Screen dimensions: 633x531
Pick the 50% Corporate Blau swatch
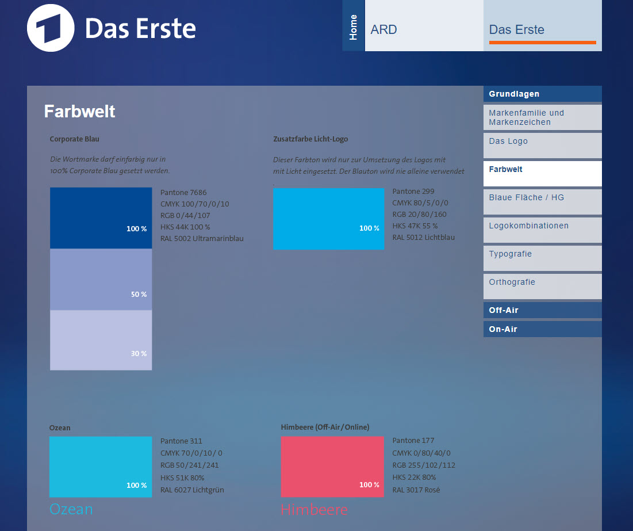101,280
